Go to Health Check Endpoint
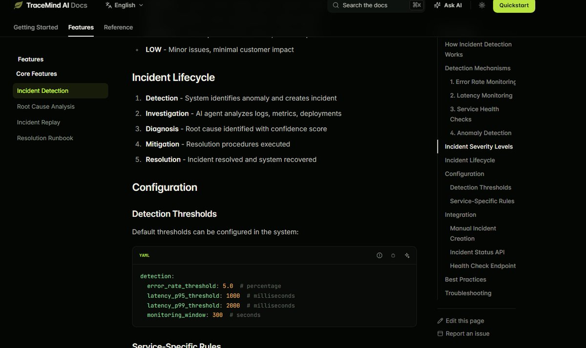Viewport: 586px width, 348px height. point(483,266)
